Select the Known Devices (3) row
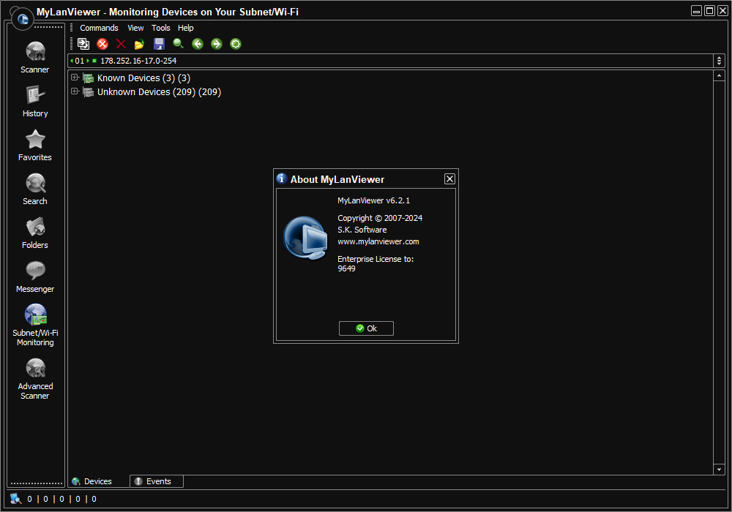732x512 pixels. [x=143, y=78]
